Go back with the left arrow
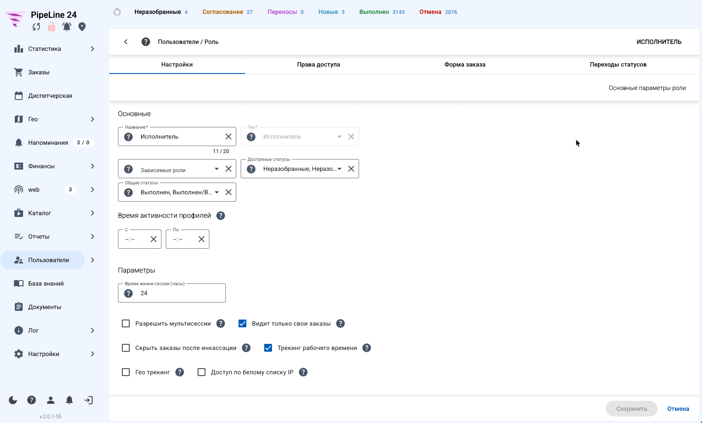The width and height of the screenshot is (702, 423). 126,42
